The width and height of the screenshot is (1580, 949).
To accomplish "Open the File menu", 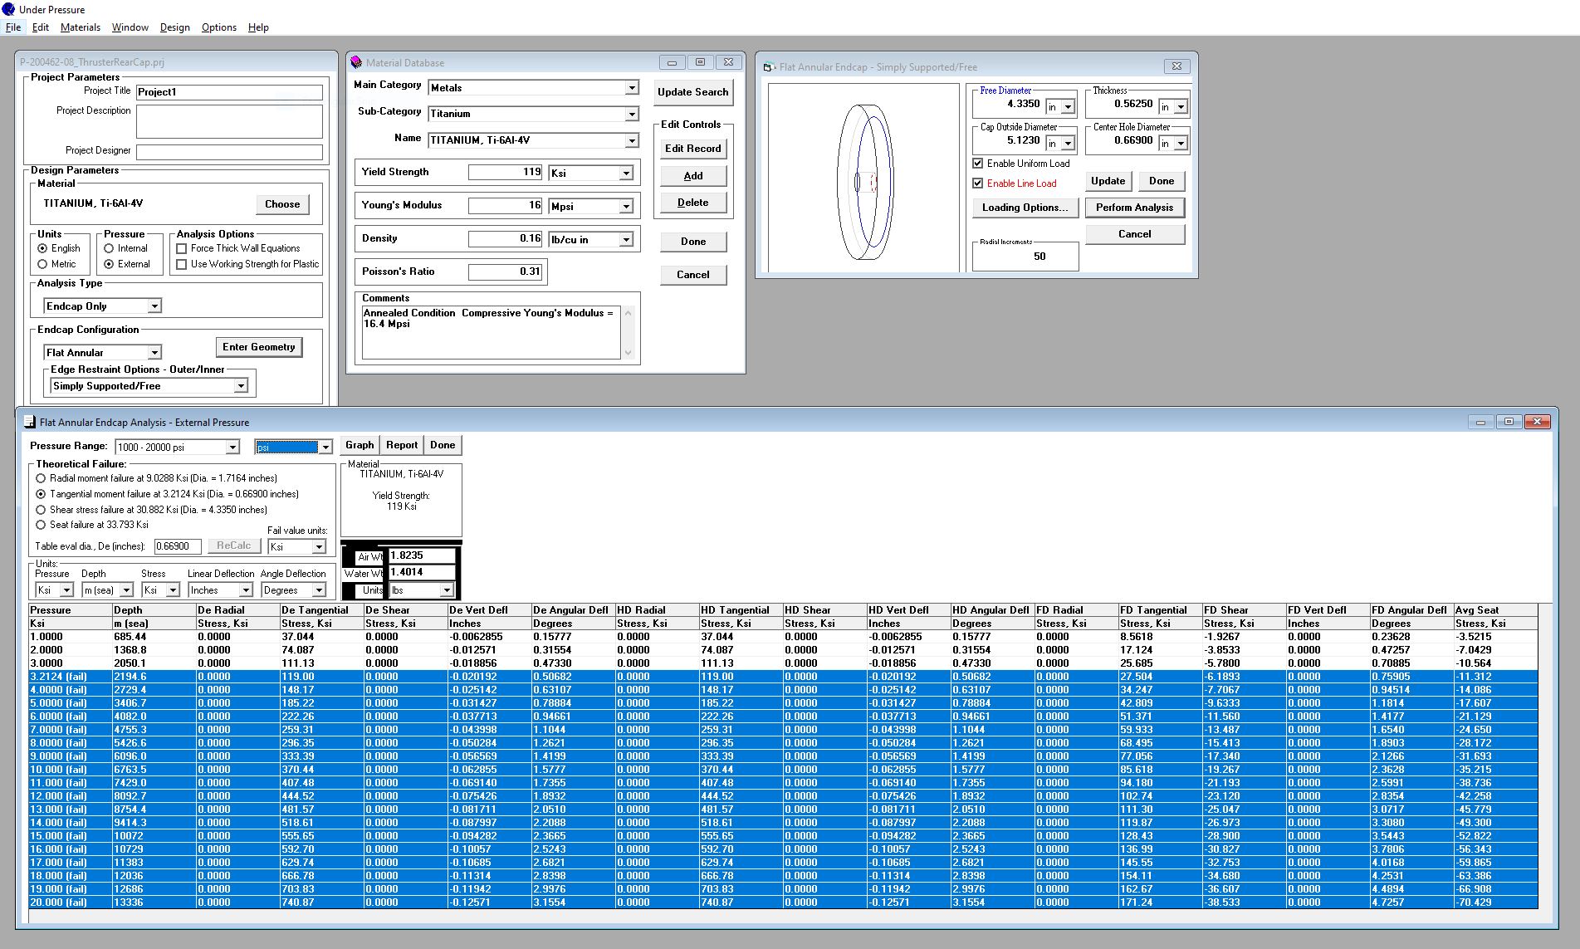I will 13,27.
